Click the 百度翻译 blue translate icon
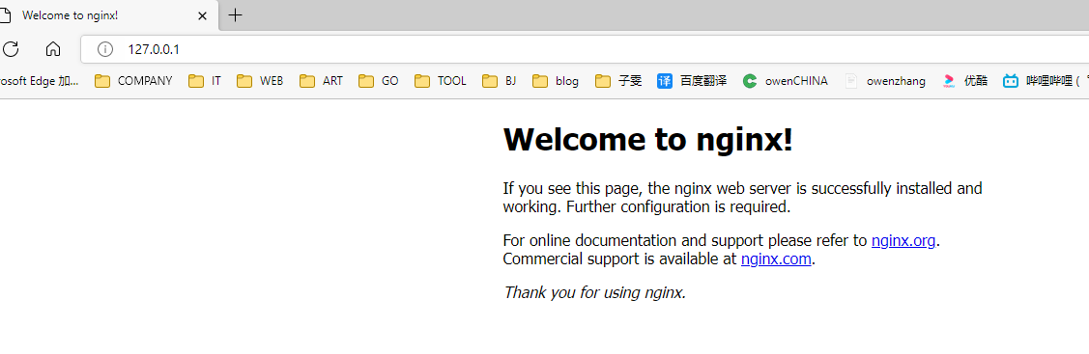The image size is (1089, 354). coord(665,81)
